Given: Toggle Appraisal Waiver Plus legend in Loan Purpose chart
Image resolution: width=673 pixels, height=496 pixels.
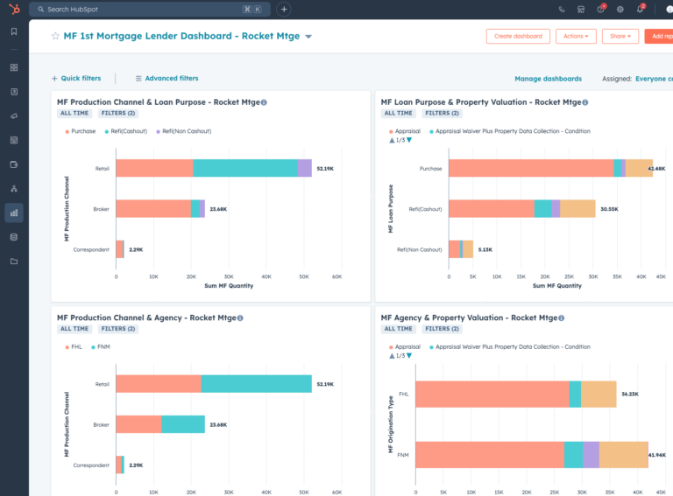Looking at the screenshot, I should [510, 131].
